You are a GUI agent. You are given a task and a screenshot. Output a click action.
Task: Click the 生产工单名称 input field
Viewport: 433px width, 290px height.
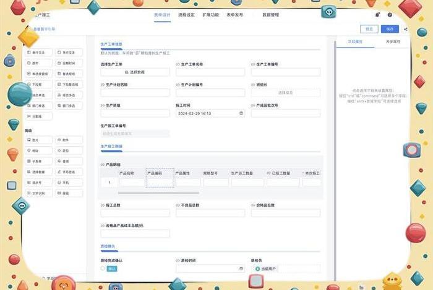coord(210,72)
